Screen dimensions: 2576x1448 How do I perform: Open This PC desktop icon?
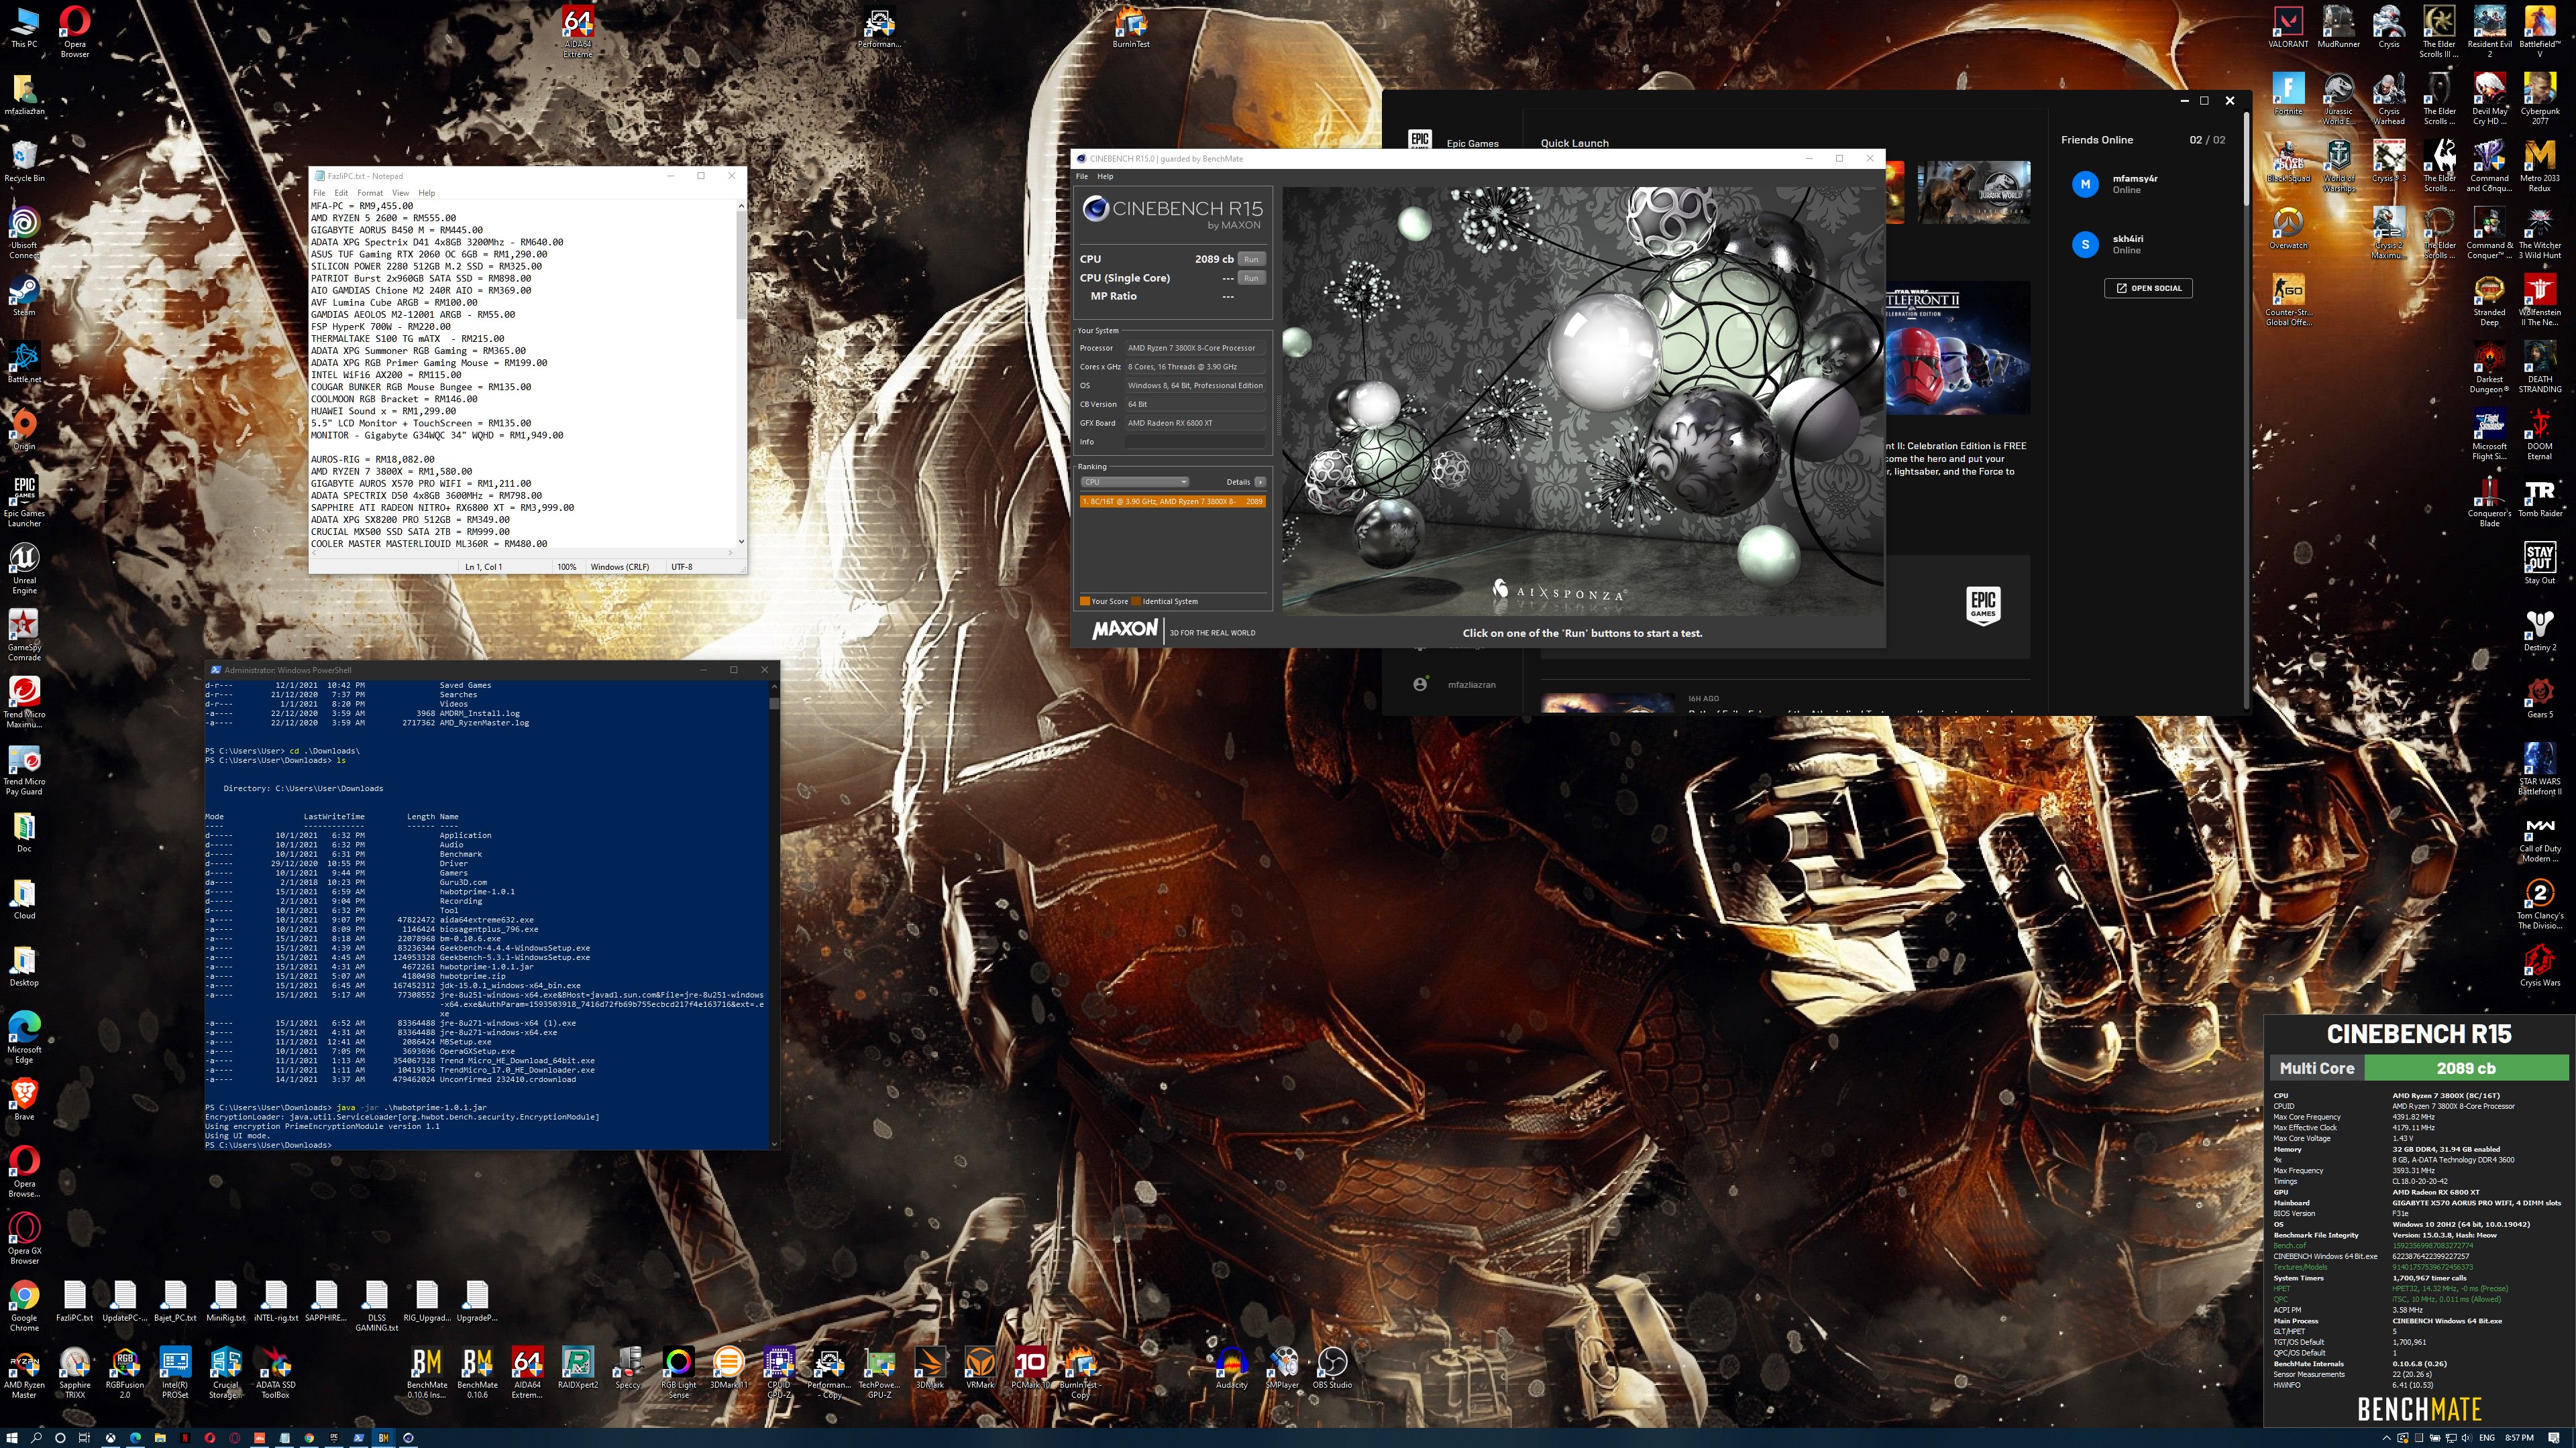24,28
